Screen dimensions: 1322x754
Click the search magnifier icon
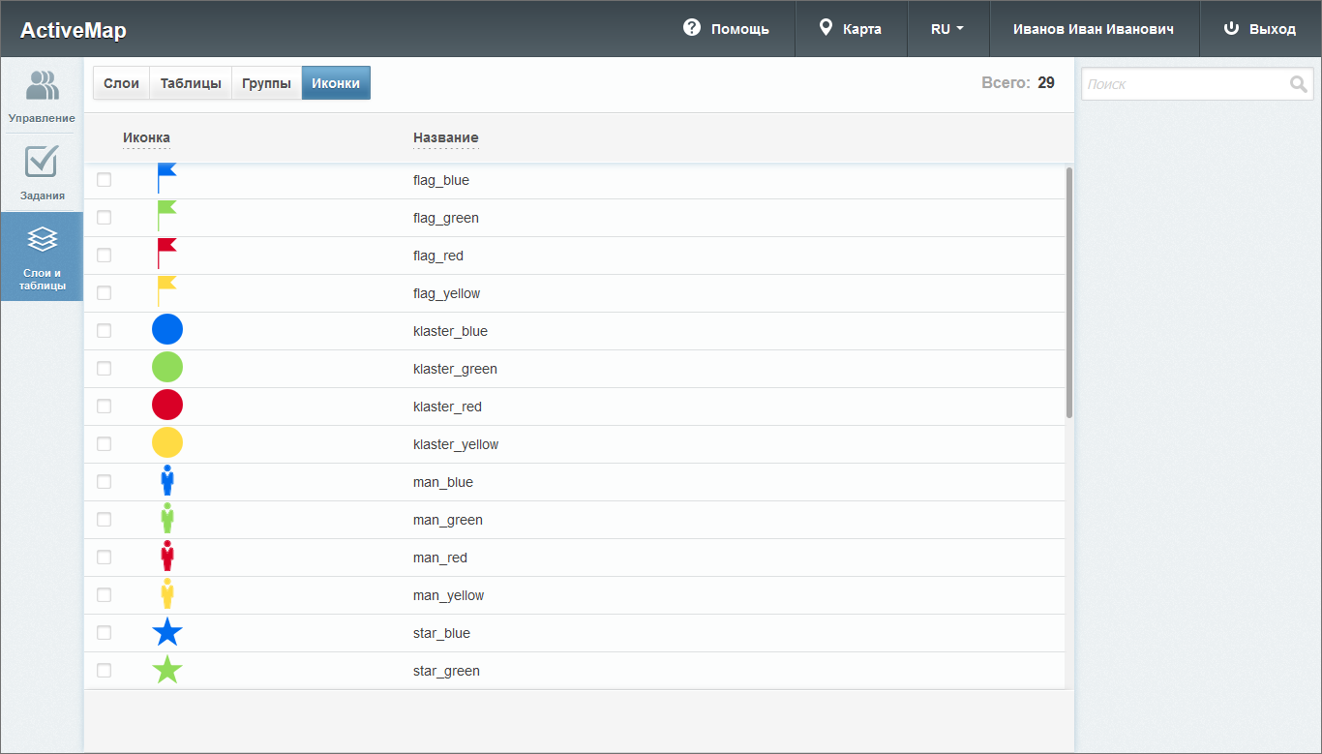point(1299,84)
